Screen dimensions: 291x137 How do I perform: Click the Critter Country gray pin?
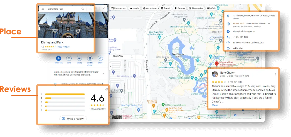[166, 60]
